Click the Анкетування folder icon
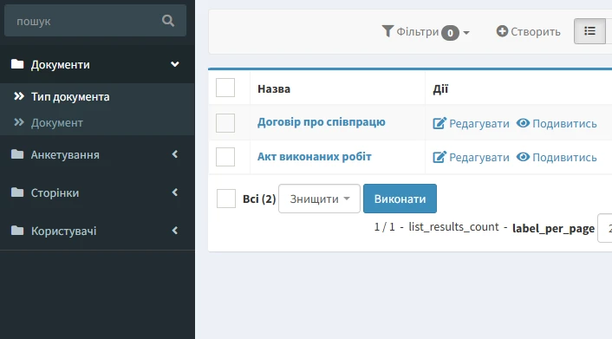The width and height of the screenshot is (612, 339). point(17,154)
